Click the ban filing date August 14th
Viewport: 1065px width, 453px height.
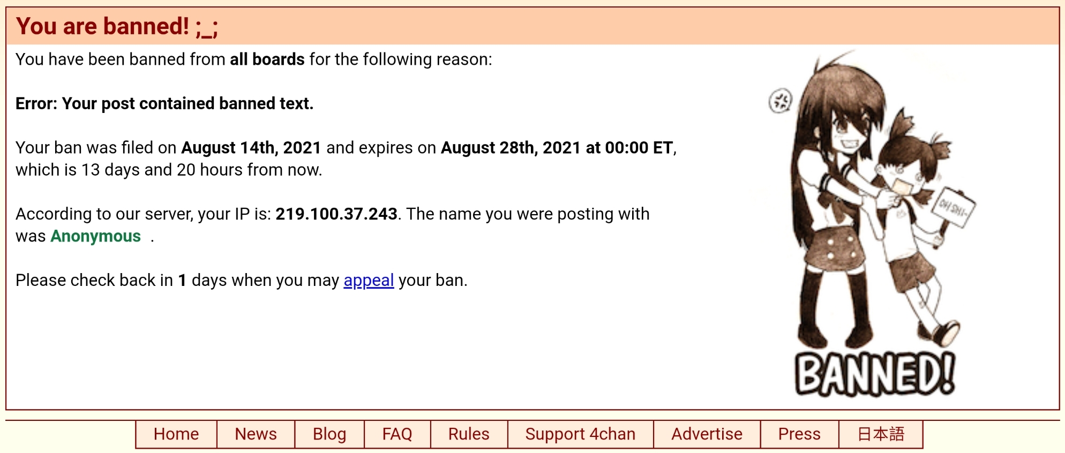pos(251,148)
